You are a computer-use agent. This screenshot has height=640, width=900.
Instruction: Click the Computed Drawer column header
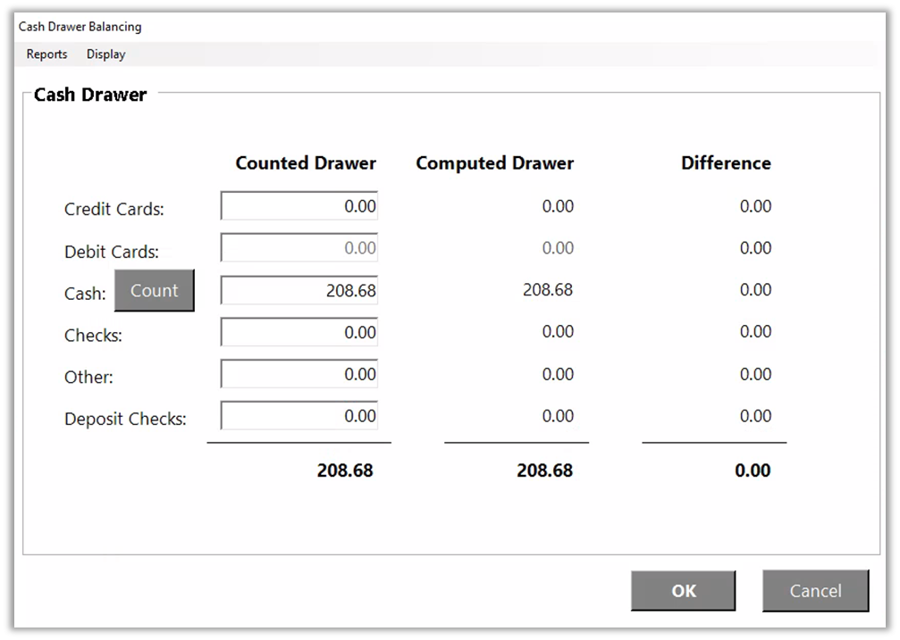click(494, 163)
